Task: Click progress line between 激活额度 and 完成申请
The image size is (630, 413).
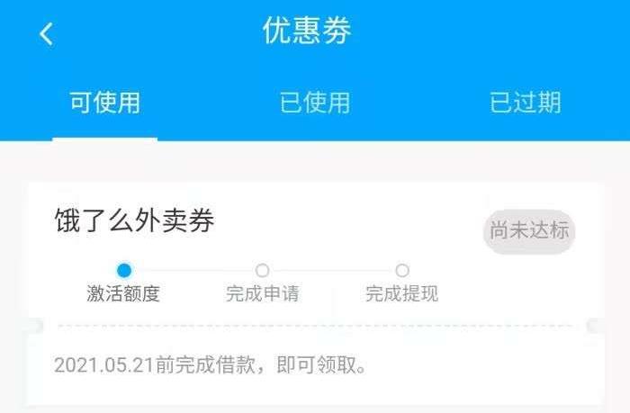Action: (193, 270)
